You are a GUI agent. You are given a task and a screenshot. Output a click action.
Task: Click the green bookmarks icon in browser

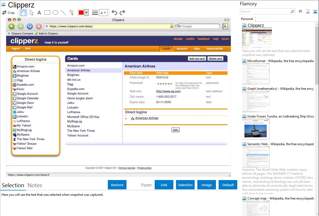point(225,26)
